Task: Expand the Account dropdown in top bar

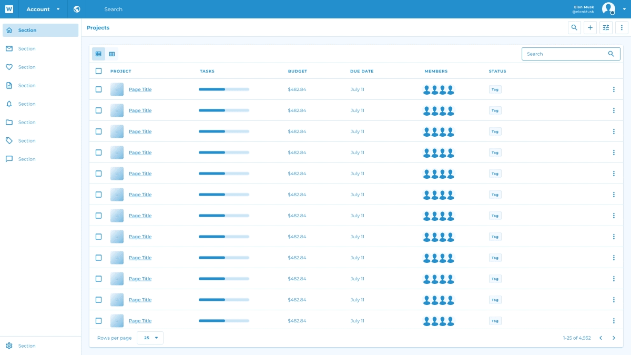Action: point(43,9)
